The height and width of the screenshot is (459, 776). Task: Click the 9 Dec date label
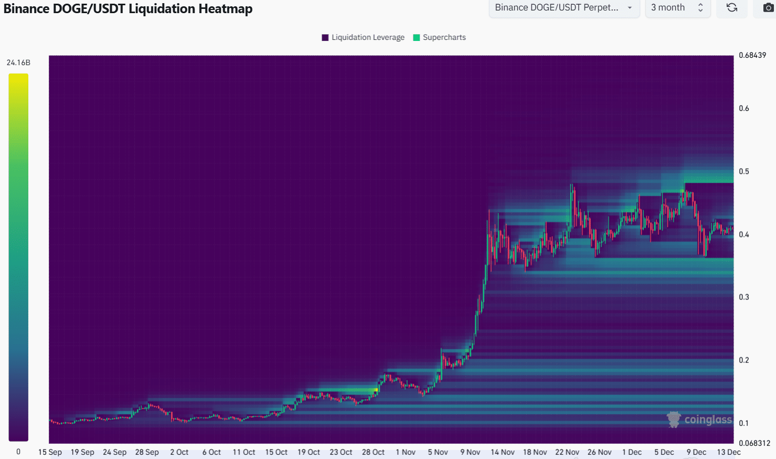(696, 452)
